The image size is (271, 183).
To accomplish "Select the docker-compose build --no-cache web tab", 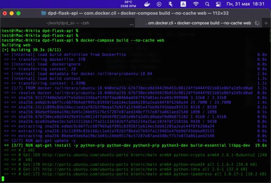I will [x=198, y=23].
